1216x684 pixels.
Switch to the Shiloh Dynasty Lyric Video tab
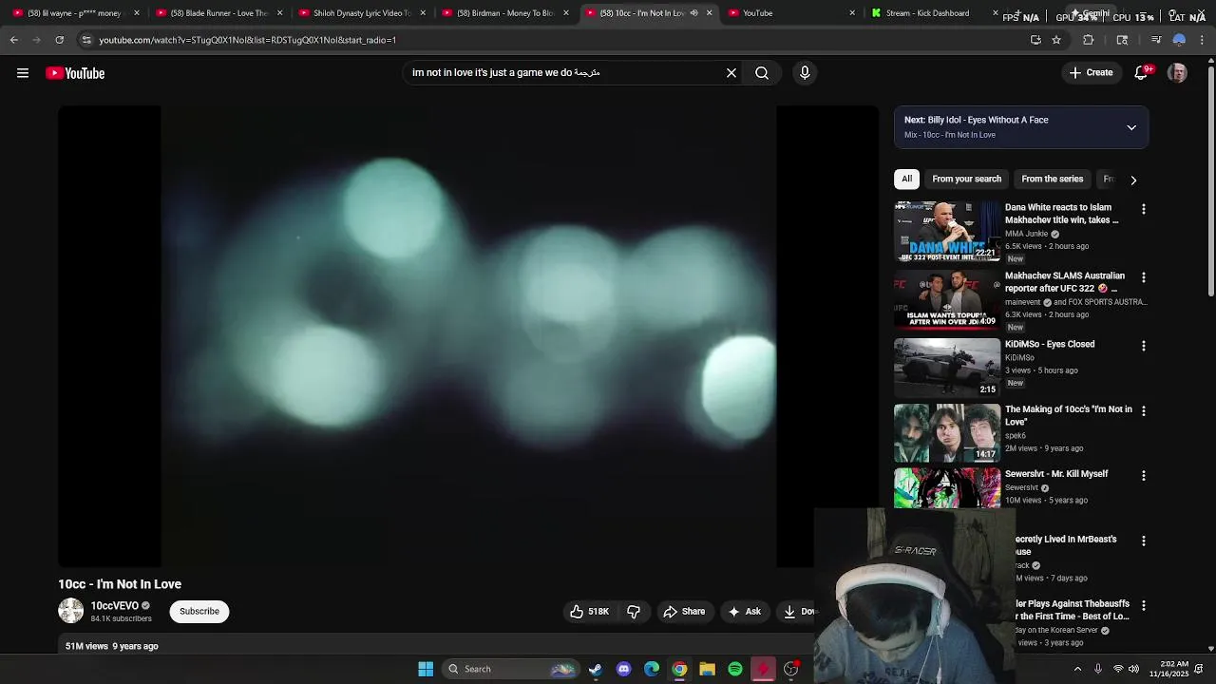click(x=361, y=13)
